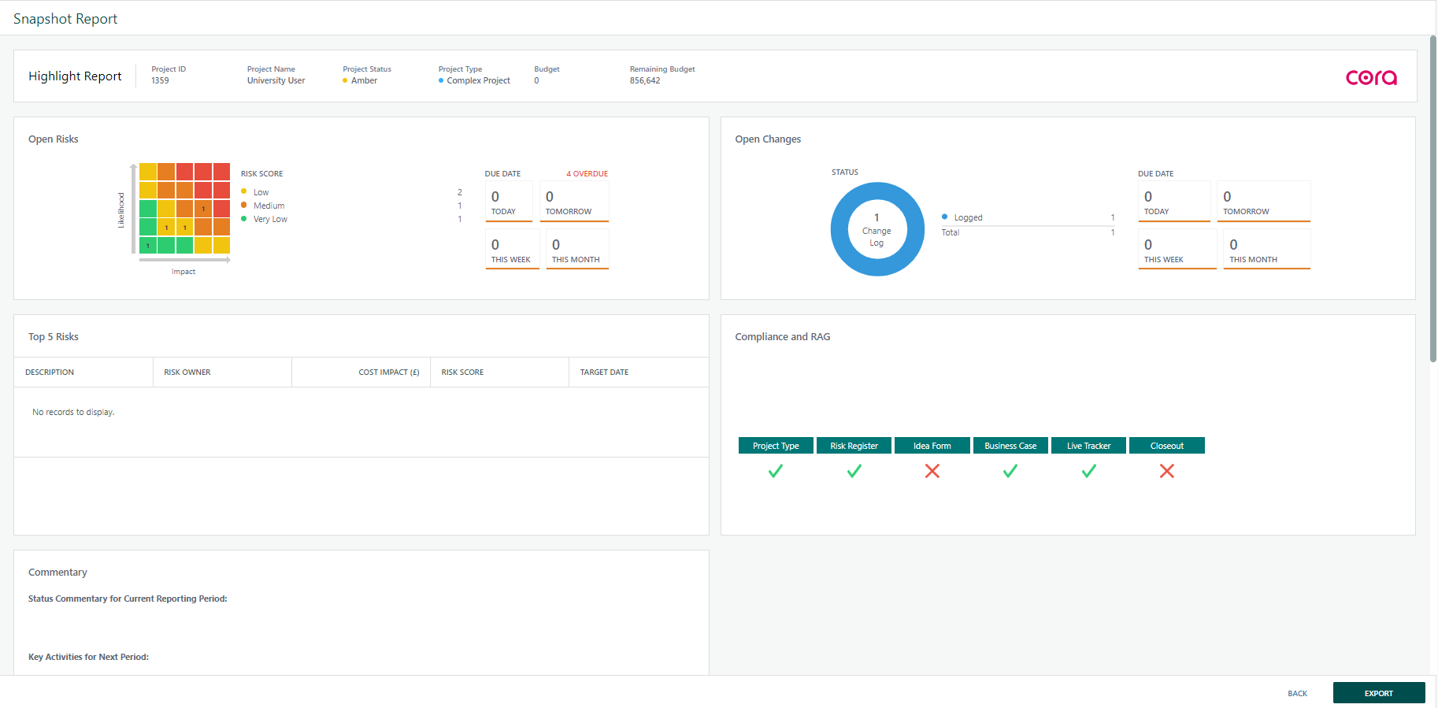This screenshot has width=1438, height=708.
Task: Click the green check under Risk Register
Action: 854,471
